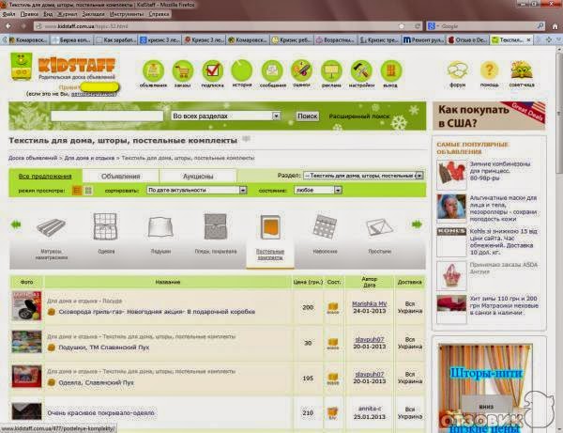Open the сортировать По дате актуальности dropdown
This screenshot has height=433, width=563.
tap(197, 190)
